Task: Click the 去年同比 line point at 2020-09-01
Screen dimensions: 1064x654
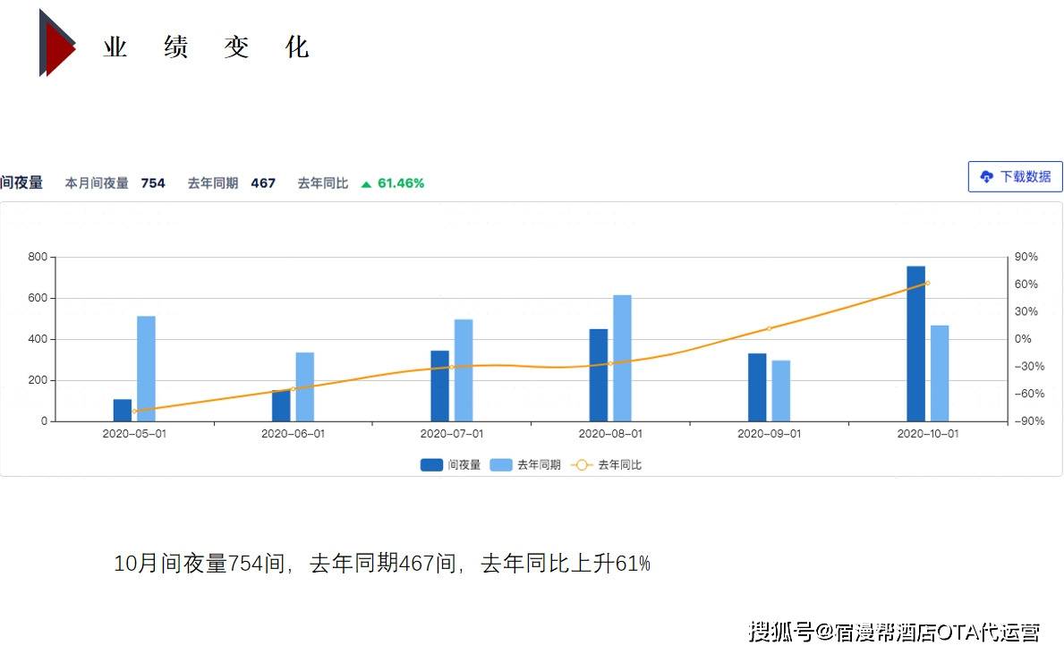Action: (769, 328)
